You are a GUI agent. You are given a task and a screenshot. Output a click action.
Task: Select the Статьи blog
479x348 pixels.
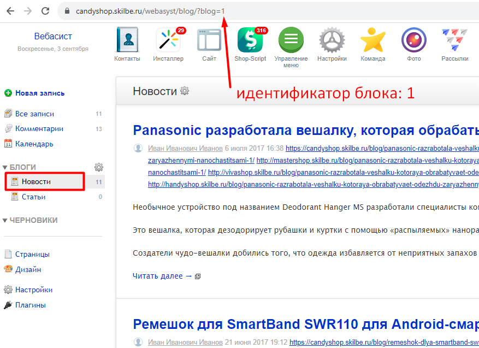[x=33, y=197]
